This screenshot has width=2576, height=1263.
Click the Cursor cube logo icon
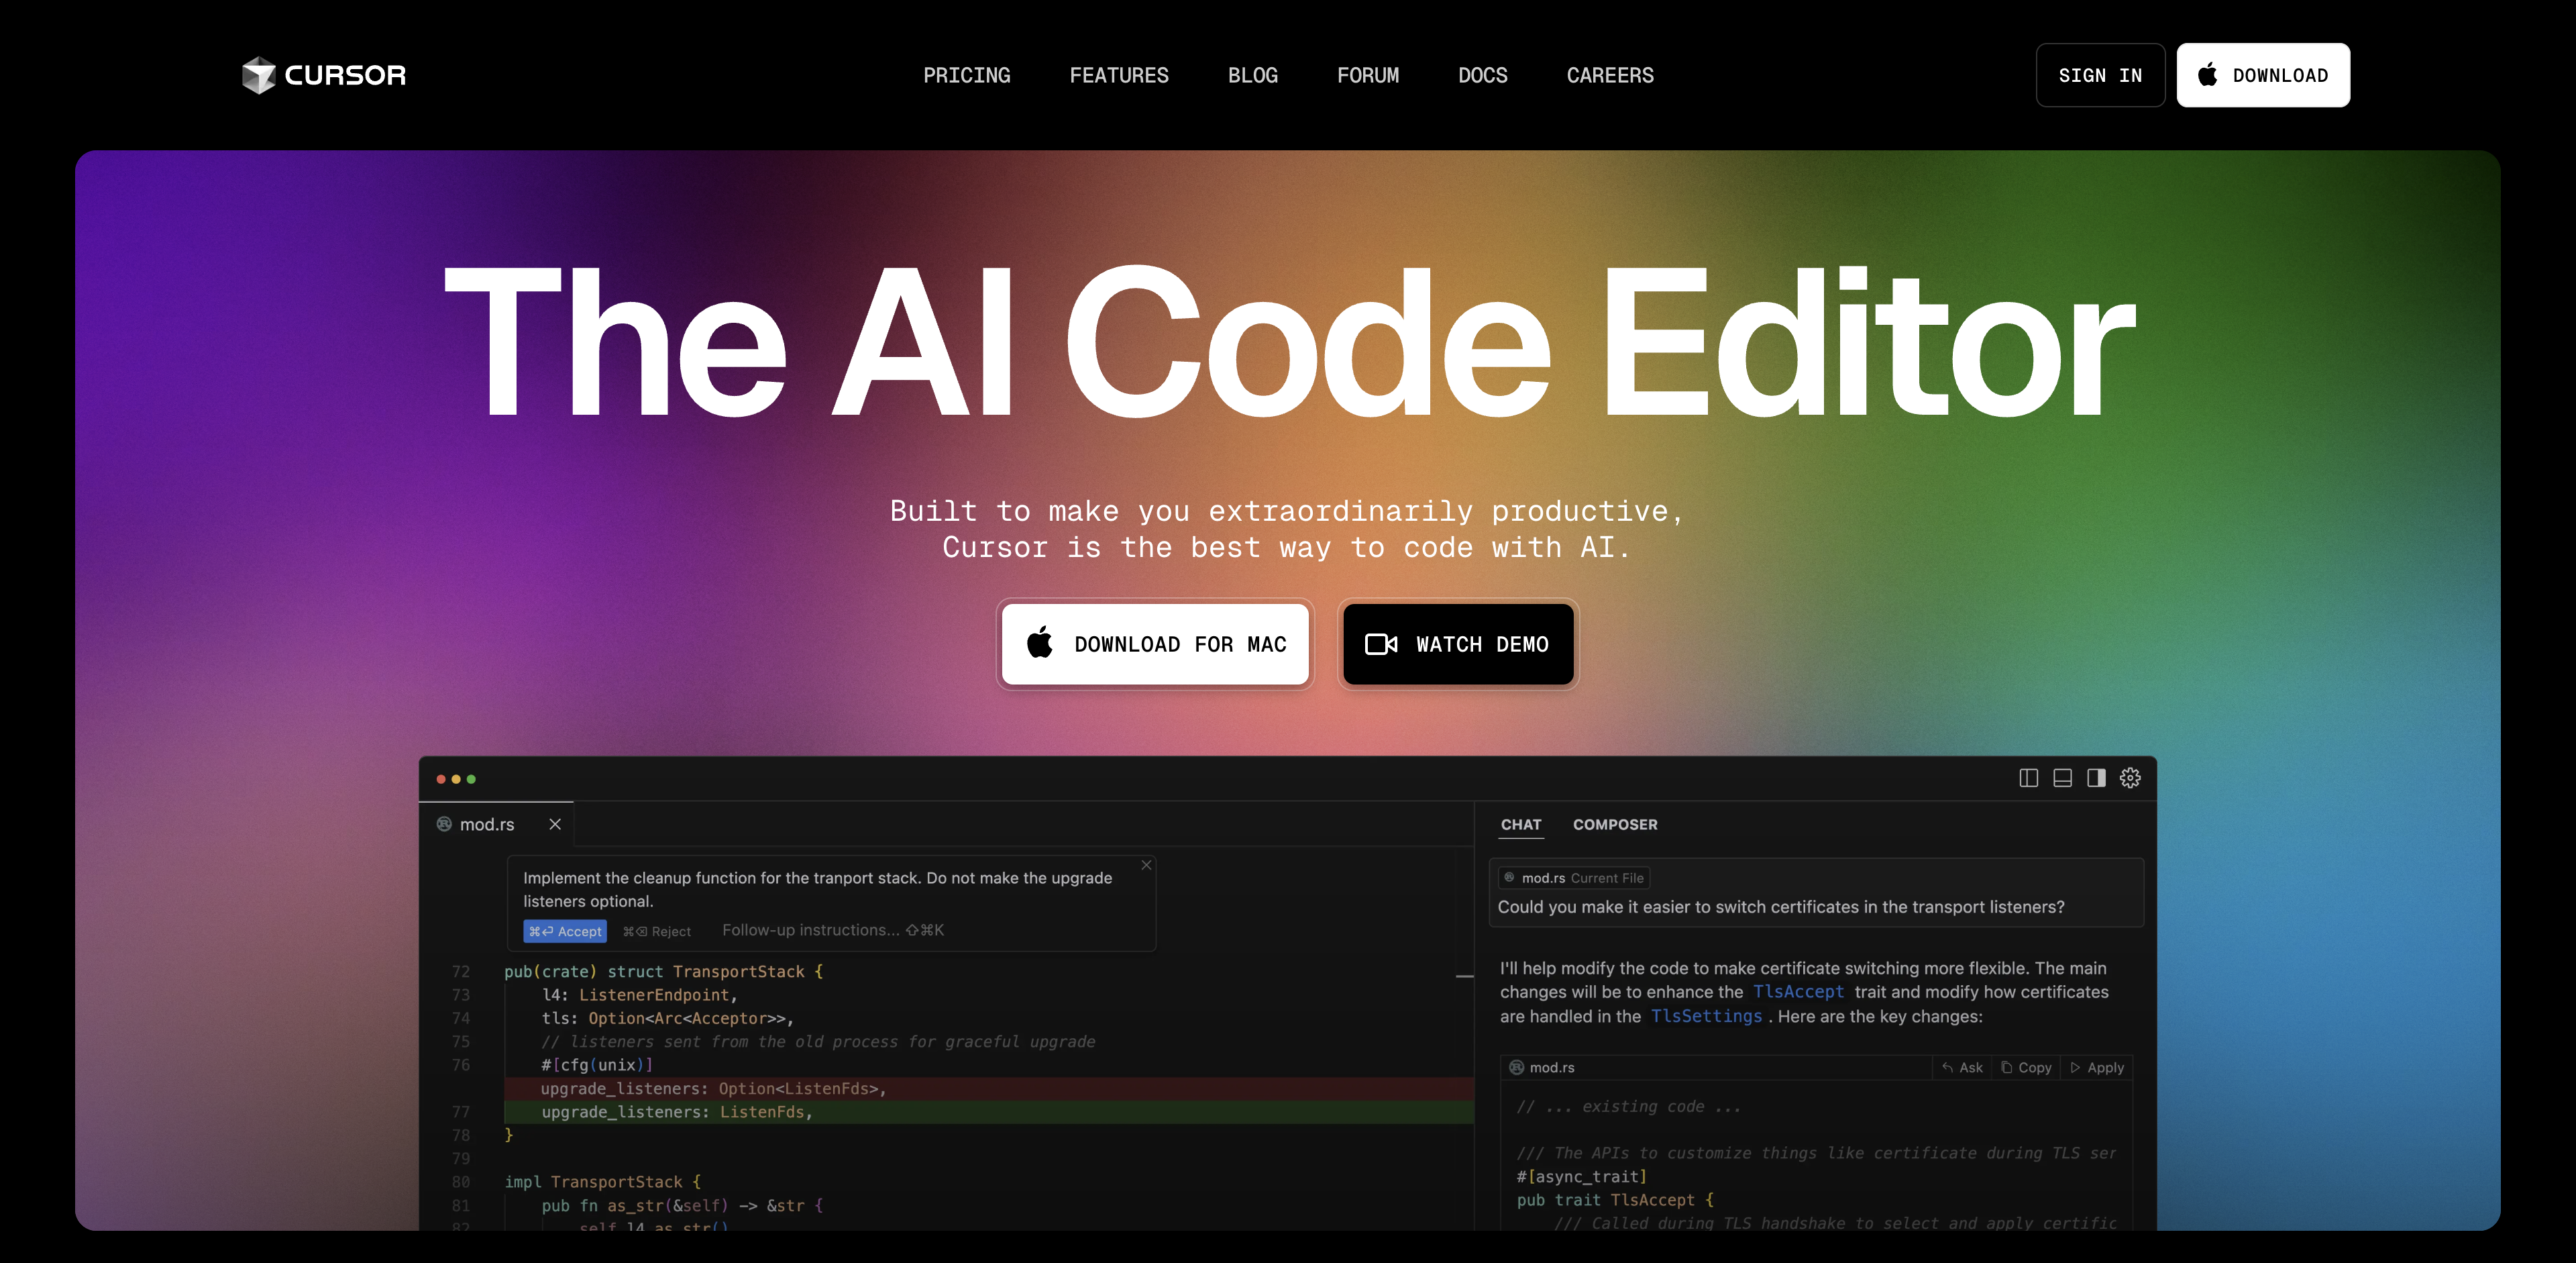point(259,75)
